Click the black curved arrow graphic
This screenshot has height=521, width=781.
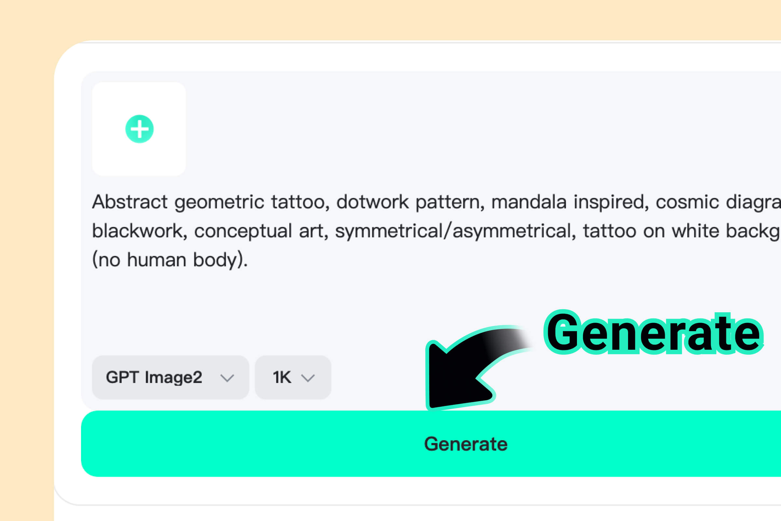[x=478, y=368]
